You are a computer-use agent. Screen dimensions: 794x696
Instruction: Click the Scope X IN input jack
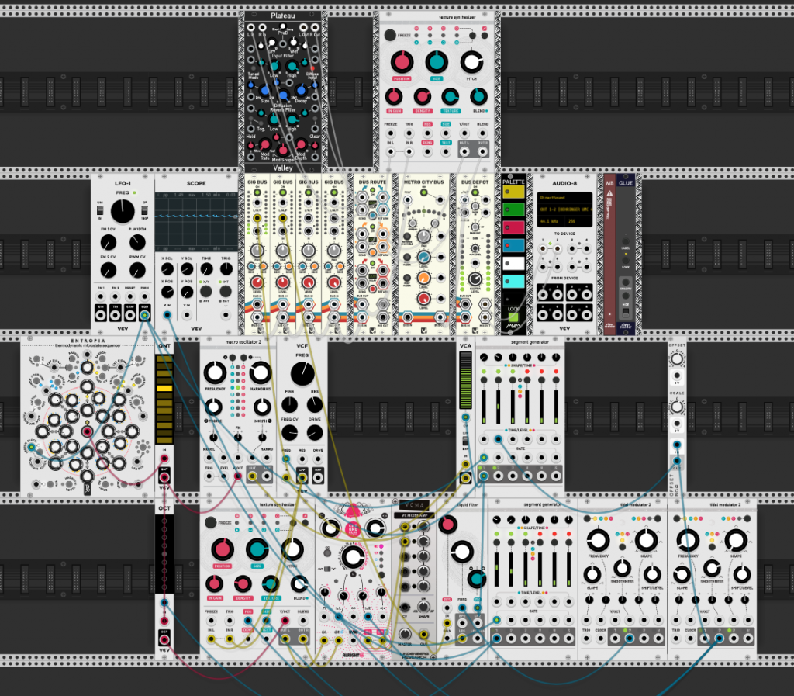tap(167, 315)
